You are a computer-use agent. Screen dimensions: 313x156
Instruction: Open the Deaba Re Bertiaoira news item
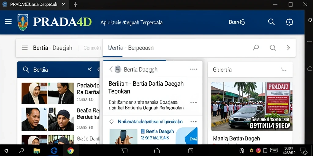[88, 114]
